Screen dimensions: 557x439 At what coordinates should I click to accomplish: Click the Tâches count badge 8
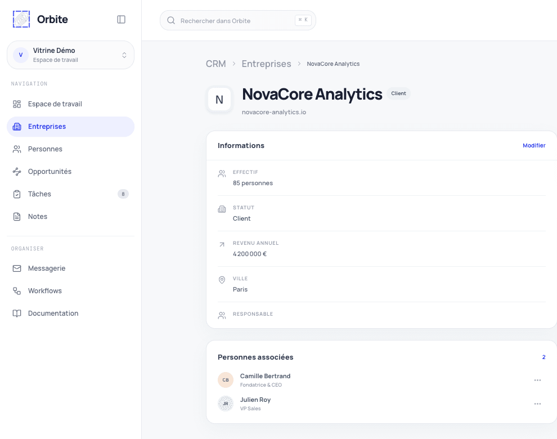(123, 194)
